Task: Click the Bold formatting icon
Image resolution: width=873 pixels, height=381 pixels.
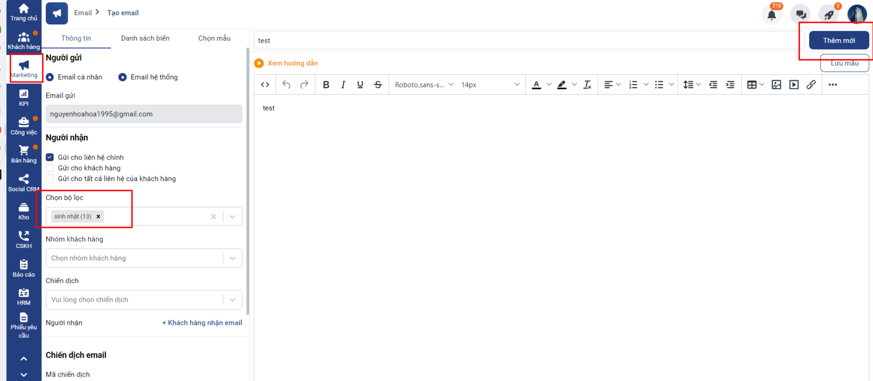Action: coord(326,84)
